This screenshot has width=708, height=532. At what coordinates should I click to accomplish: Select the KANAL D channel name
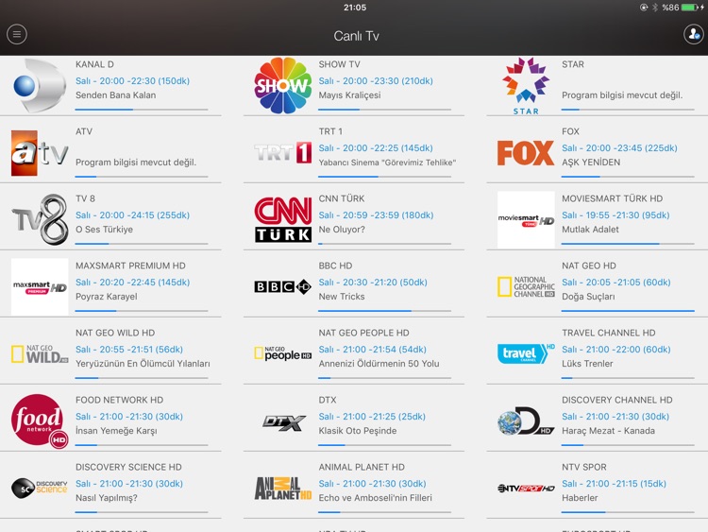click(94, 64)
